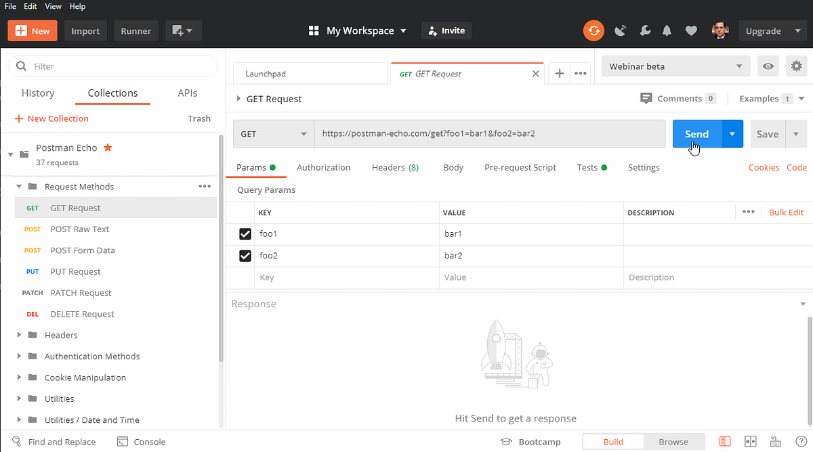Image resolution: width=813 pixels, height=452 pixels.
Task: Expand the Authentication Methods folder
Action: click(x=19, y=356)
